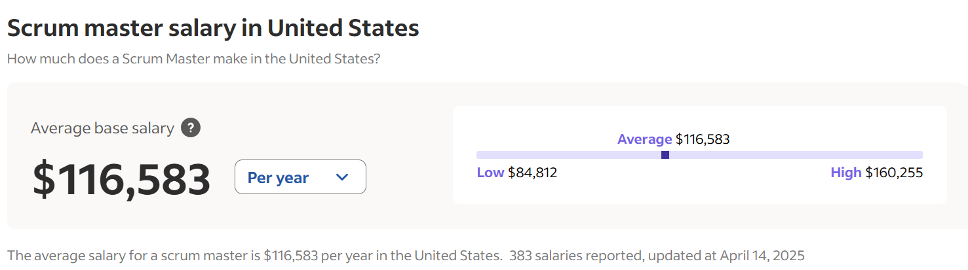Click the purple "Average" label above the bar
The height and width of the screenshot is (270, 968).
pos(644,139)
